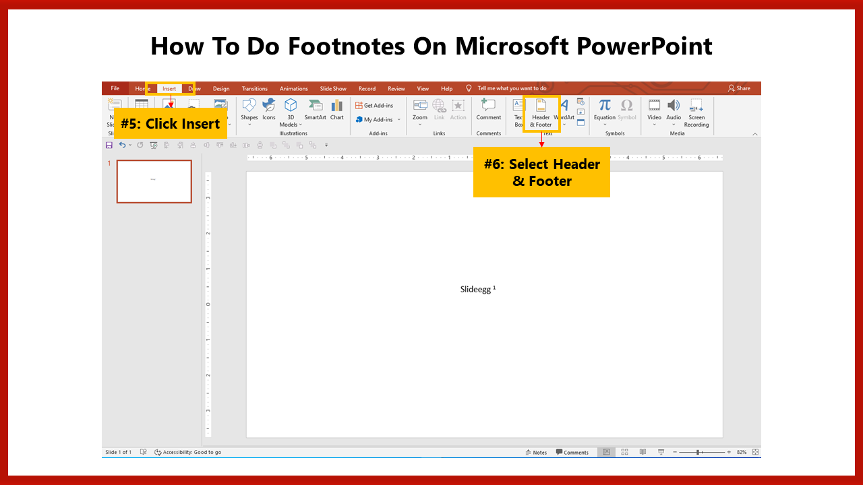Insert an Equation
Image resolution: width=863 pixels, height=485 pixels.
coord(605,112)
